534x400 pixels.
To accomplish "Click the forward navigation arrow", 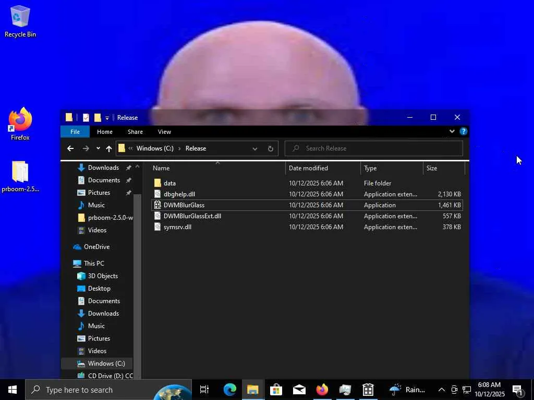I will [x=86, y=148].
